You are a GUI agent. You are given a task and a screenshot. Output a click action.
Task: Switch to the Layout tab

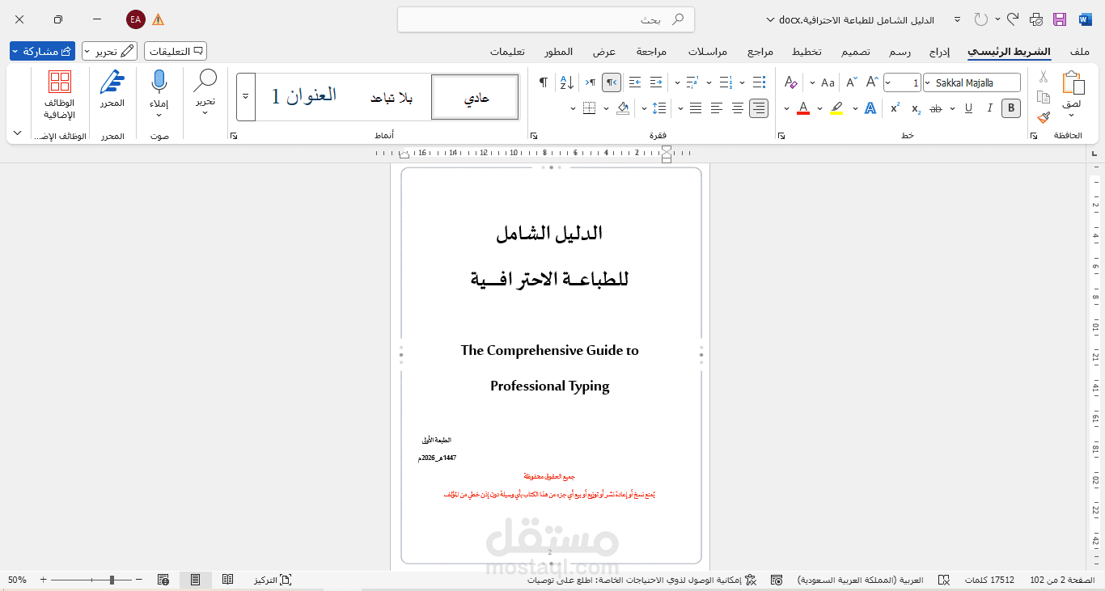point(807,51)
